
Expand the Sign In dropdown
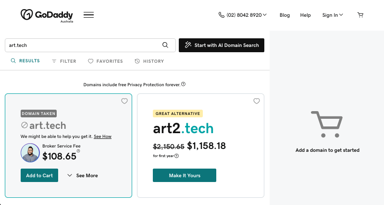point(333,15)
